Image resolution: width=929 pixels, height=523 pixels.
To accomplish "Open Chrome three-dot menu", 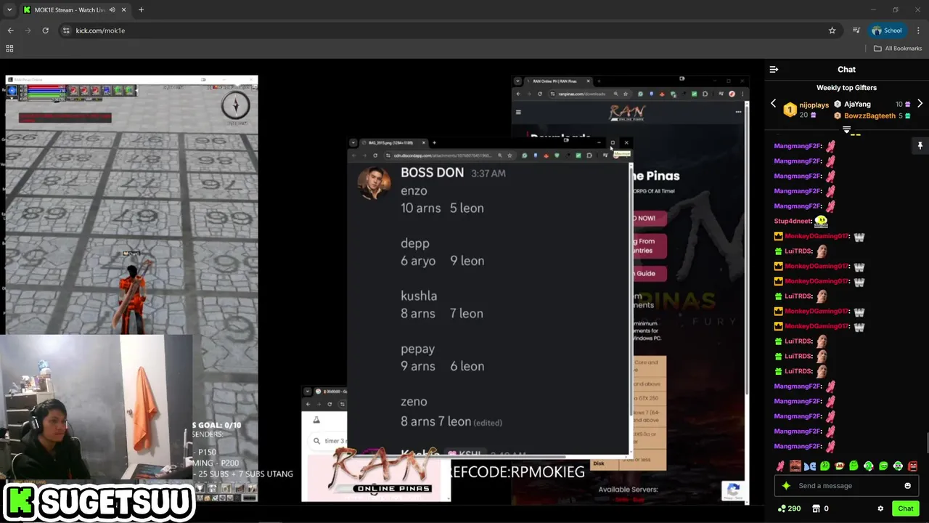I will pyautogui.click(x=918, y=31).
